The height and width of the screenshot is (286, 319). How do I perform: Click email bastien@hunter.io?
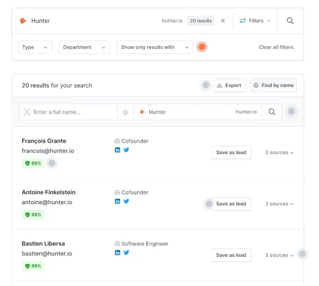click(x=47, y=253)
